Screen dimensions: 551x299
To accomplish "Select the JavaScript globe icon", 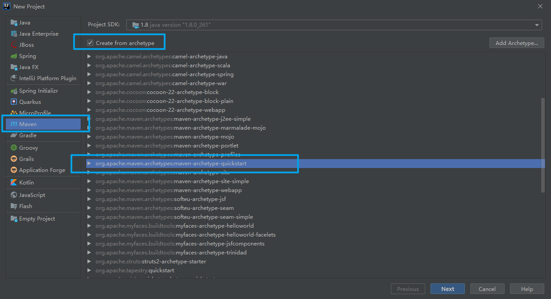I will tap(14, 195).
